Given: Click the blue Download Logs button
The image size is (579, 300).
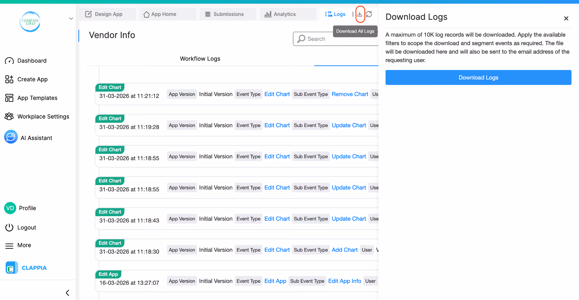Looking at the screenshot, I should (x=478, y=78).
